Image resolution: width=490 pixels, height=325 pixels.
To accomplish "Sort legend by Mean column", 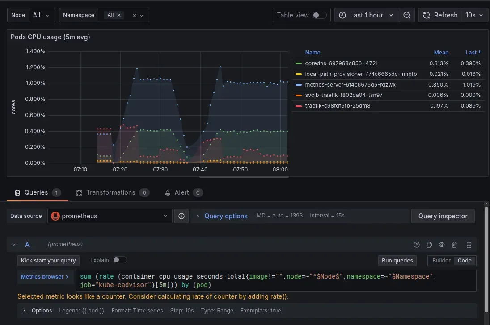I will click(x=441, y=53).
